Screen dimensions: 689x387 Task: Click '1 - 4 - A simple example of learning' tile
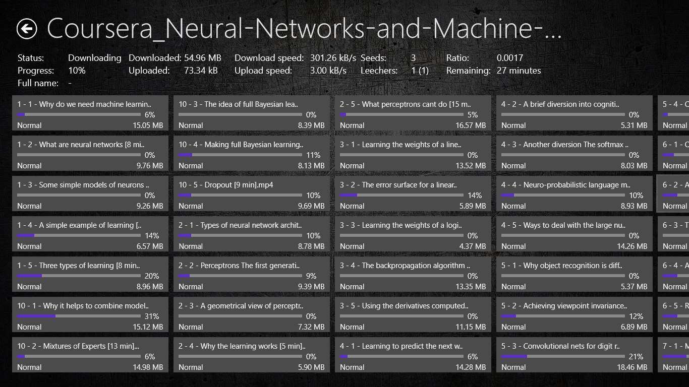90,234
